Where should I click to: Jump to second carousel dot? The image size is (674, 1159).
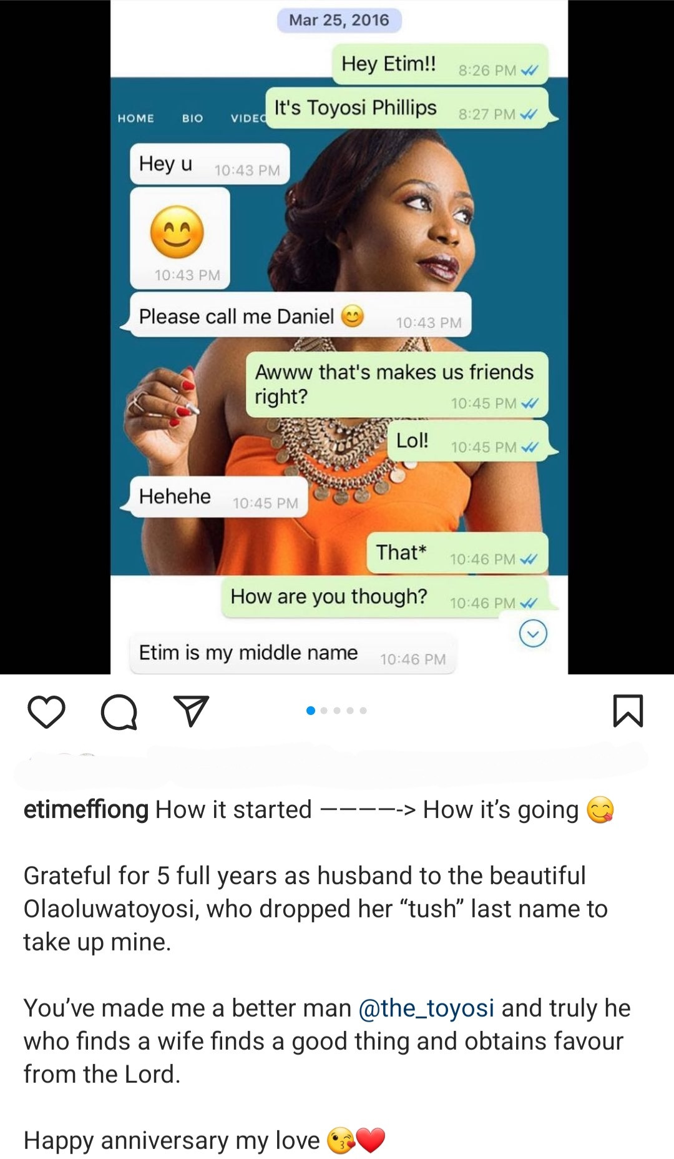tap(323, 711)
